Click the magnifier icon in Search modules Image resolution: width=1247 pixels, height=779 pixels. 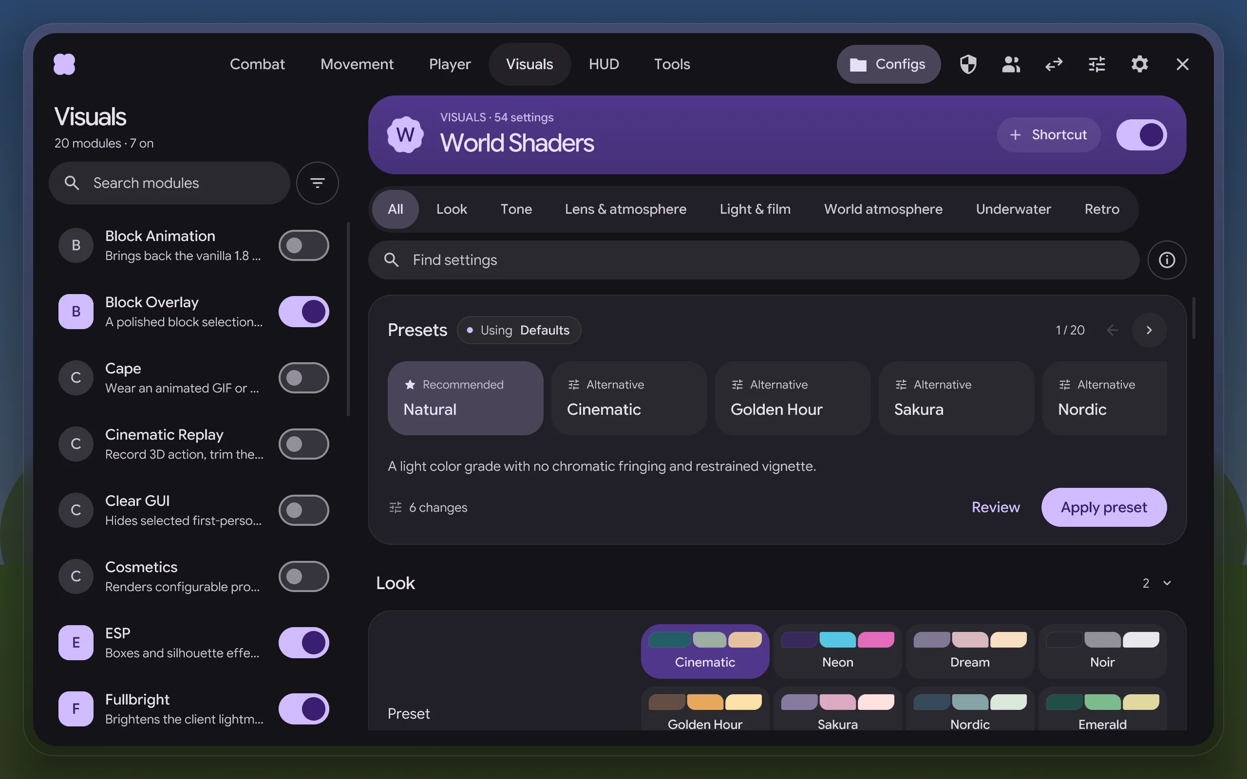click(72, 183)
